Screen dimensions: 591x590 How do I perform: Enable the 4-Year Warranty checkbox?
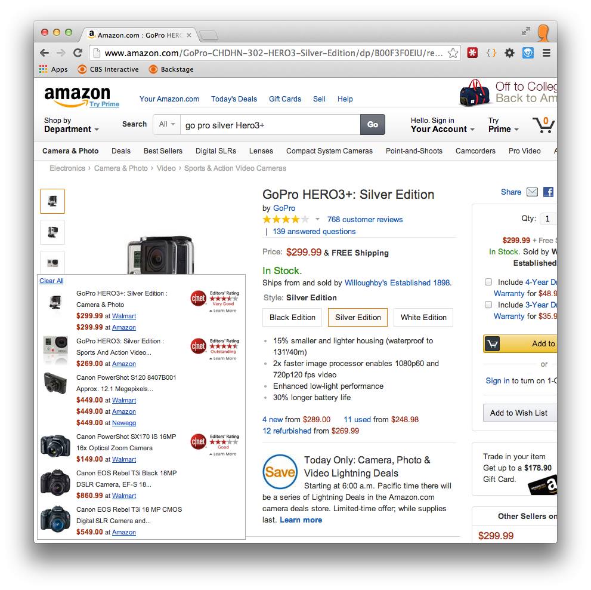coord(488,282)
